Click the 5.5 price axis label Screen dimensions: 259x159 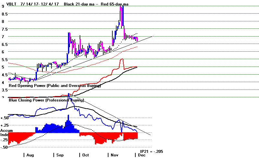point(4,59)
